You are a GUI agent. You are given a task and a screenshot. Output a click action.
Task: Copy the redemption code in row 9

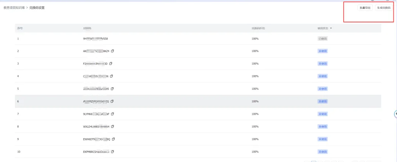tap(113, 139)
